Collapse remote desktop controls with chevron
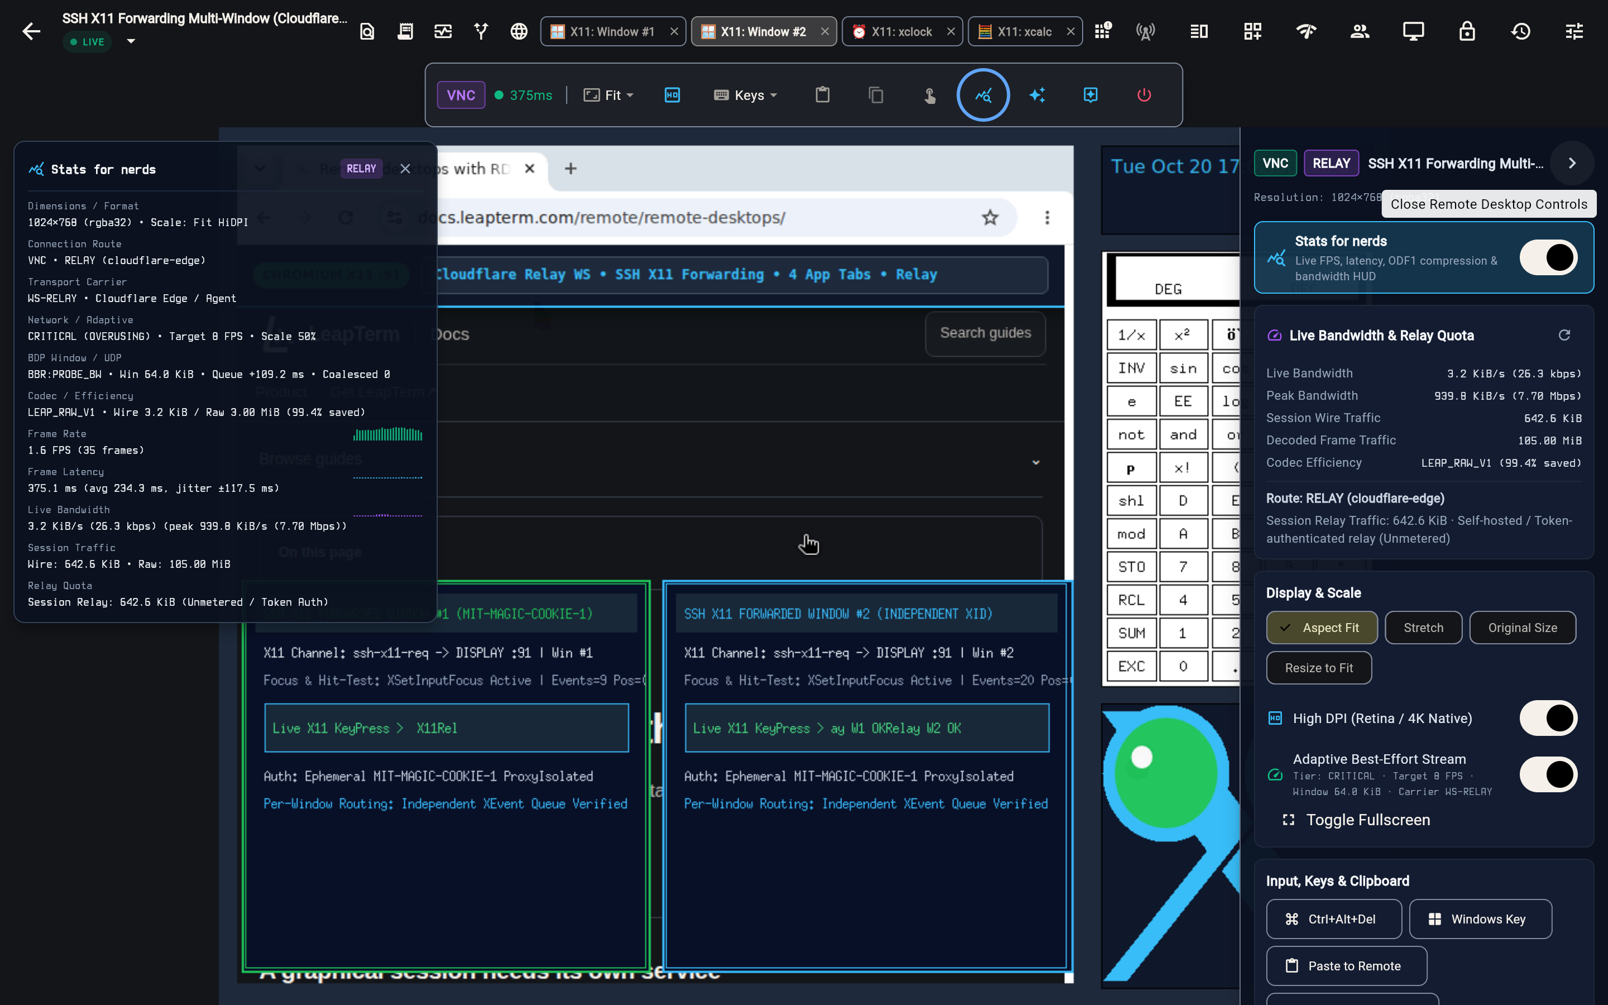The height and width of the screenshot is (1005, 1608). pos(1572,163)
